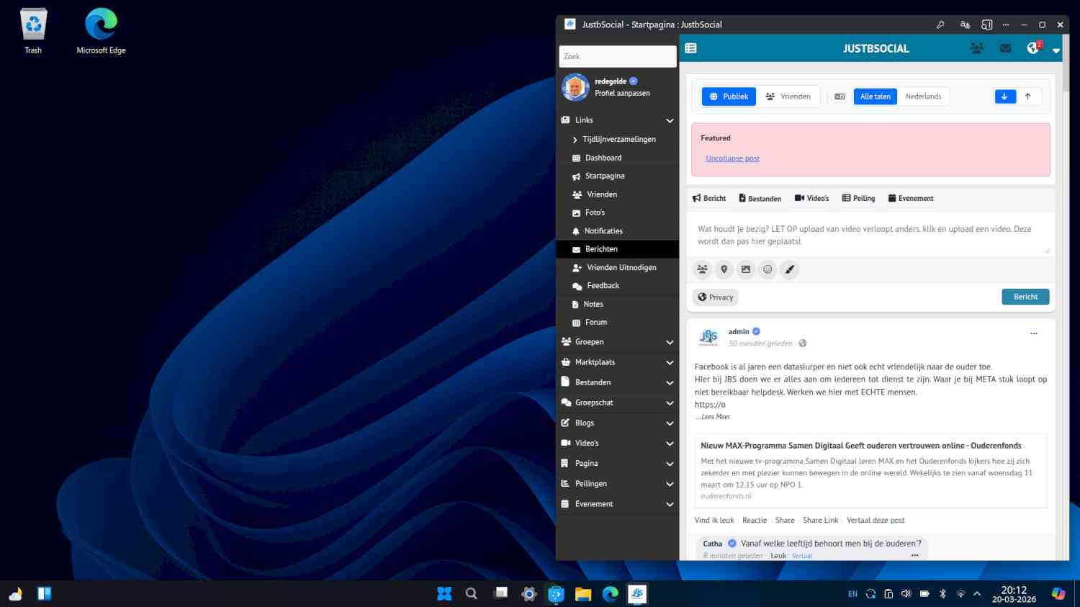Switch the feed to Vrienden
The height and width of the screenshot is (607, 1080).
[788, 96]
